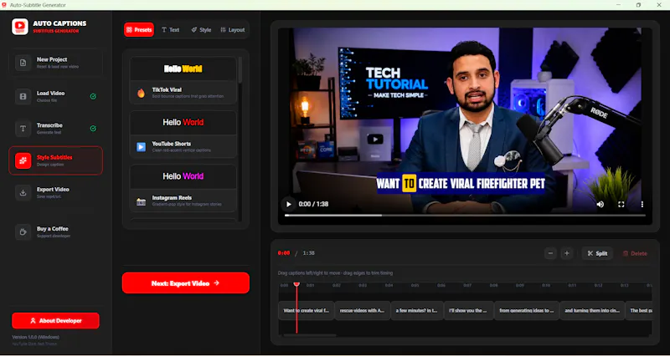
Task: Choose the TikTok Viral preset card
Action: 183,80
